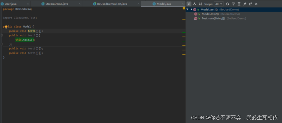The width and height of the screenshot is (282, 123).
Task: Place cursor on test1 method declaration
Action: (x=32, y=31)
